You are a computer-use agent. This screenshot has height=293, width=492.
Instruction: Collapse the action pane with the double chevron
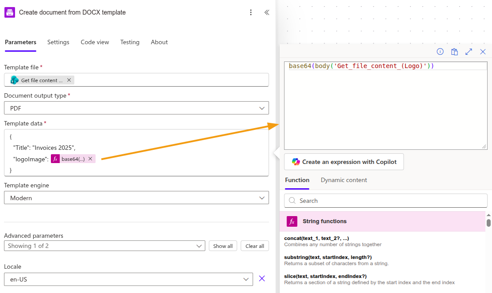point(267,12)
